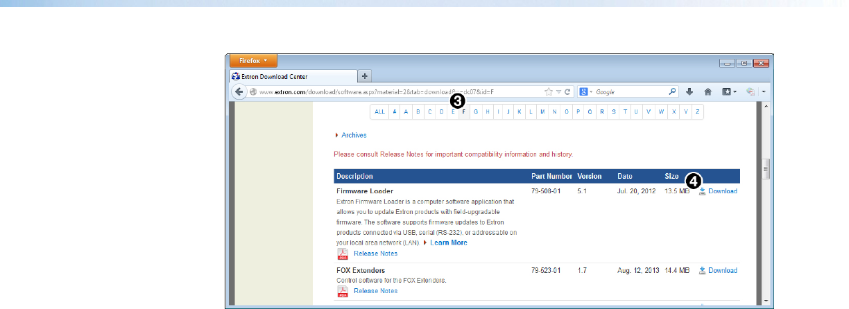The image size is (849, 309).
Task: Select the # filter
Action: coord(395,112)
